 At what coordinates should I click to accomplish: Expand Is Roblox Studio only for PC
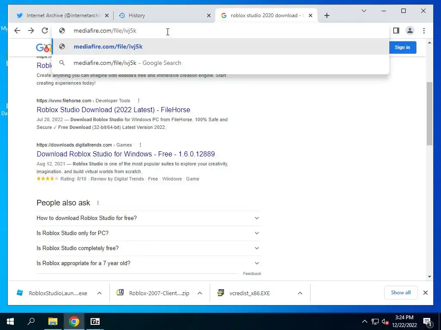tap(149, 233)
